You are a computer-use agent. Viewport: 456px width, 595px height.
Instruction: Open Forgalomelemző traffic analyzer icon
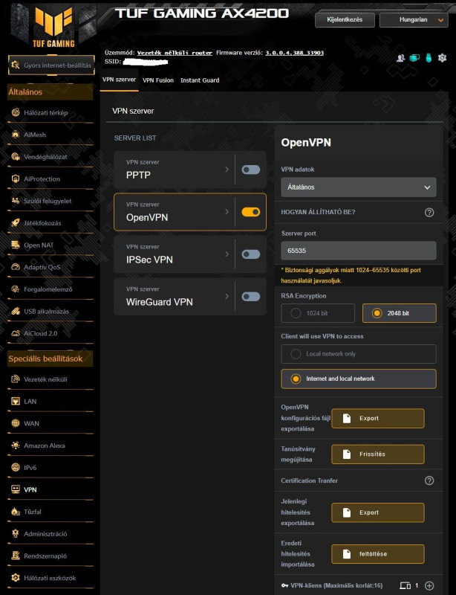click(15, 289)
